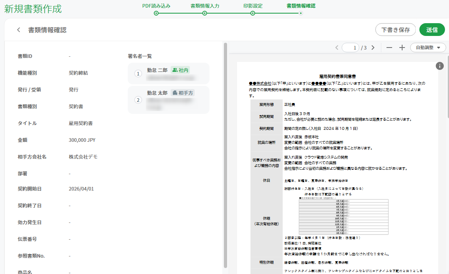The width and height of the screenshot is (449, 274).
Task: Select the 印影設定 step
Action: [x=253, y=6]
